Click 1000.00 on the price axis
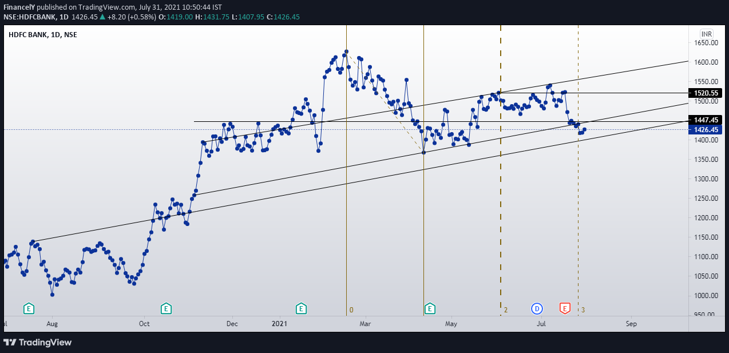This screenshot has width=729, height=353. point(707,296)
